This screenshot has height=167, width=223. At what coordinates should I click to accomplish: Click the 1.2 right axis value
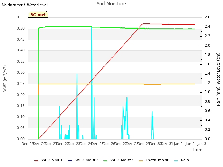tap(207, 83)
